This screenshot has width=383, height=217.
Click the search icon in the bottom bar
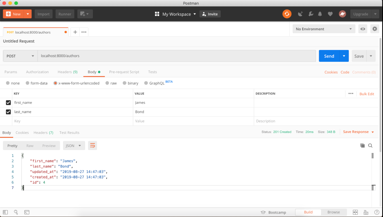pyautogui.click(x=16, y=212)
